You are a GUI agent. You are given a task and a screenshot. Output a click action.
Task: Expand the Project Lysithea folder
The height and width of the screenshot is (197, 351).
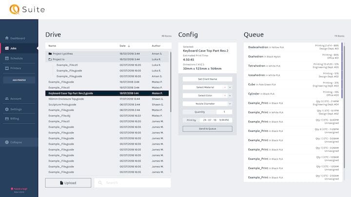pyautogui.click(x=50, y=54)
